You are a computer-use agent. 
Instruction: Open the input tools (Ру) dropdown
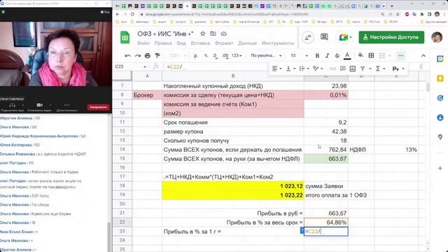click(x=398, y=69)
